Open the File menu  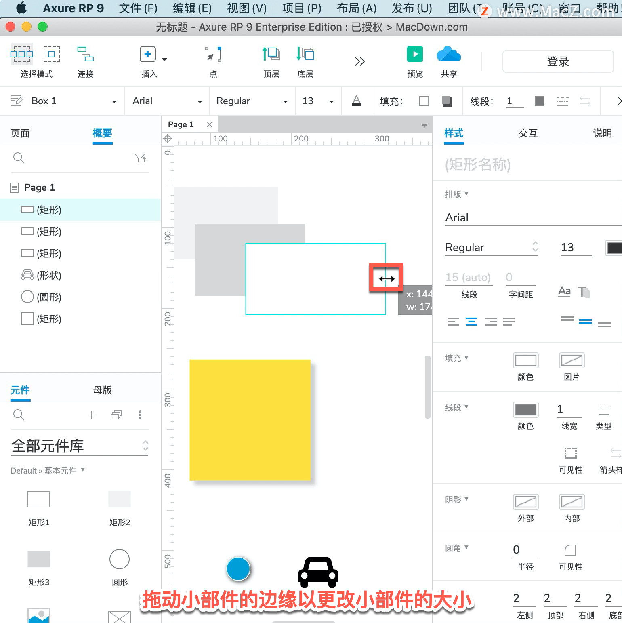click(138, 8)
